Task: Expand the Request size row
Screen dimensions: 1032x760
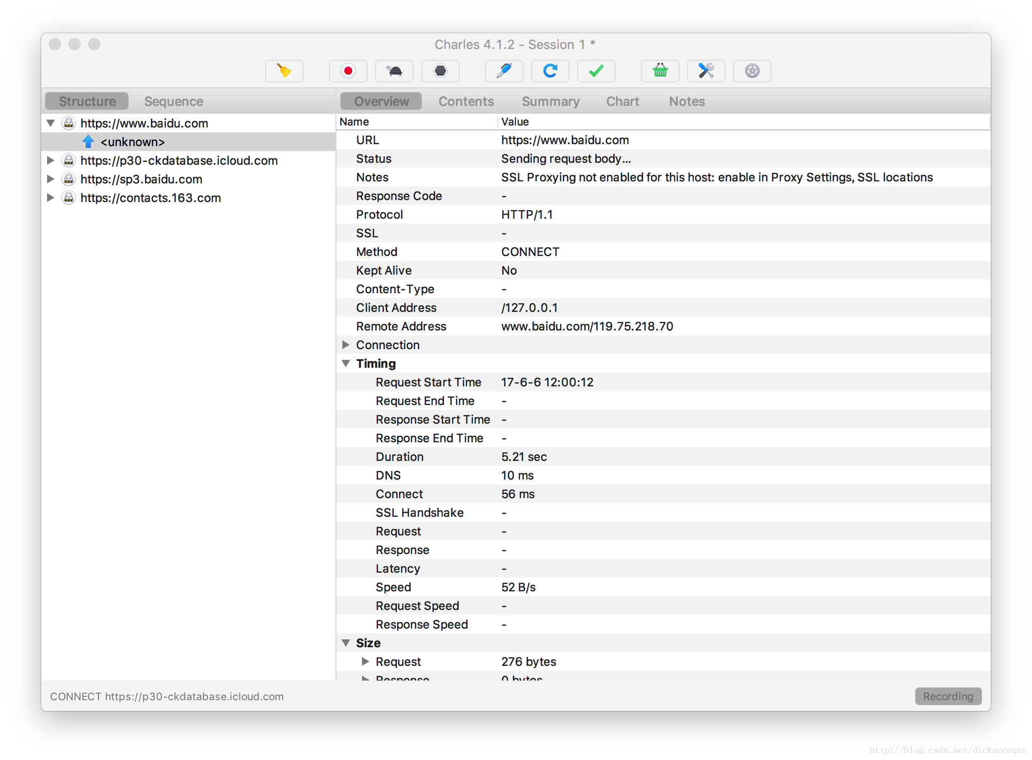Action: click(365, 661)
